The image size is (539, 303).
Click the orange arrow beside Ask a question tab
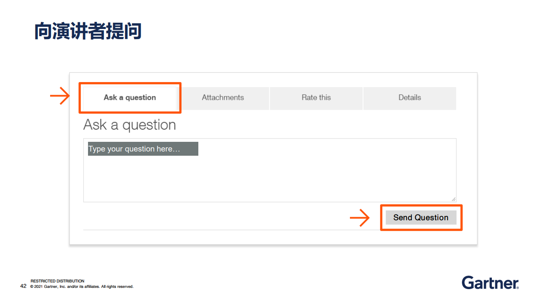pyautogui.click(x=60, y=96)
